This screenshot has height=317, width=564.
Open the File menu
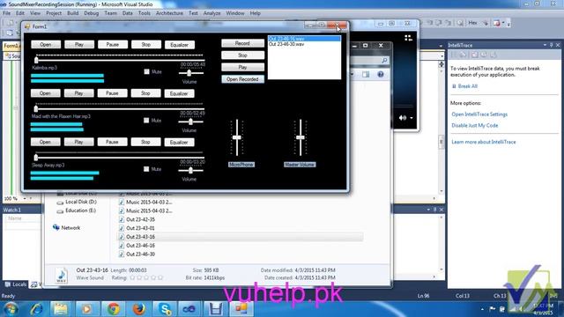click(x=6, y=13)
